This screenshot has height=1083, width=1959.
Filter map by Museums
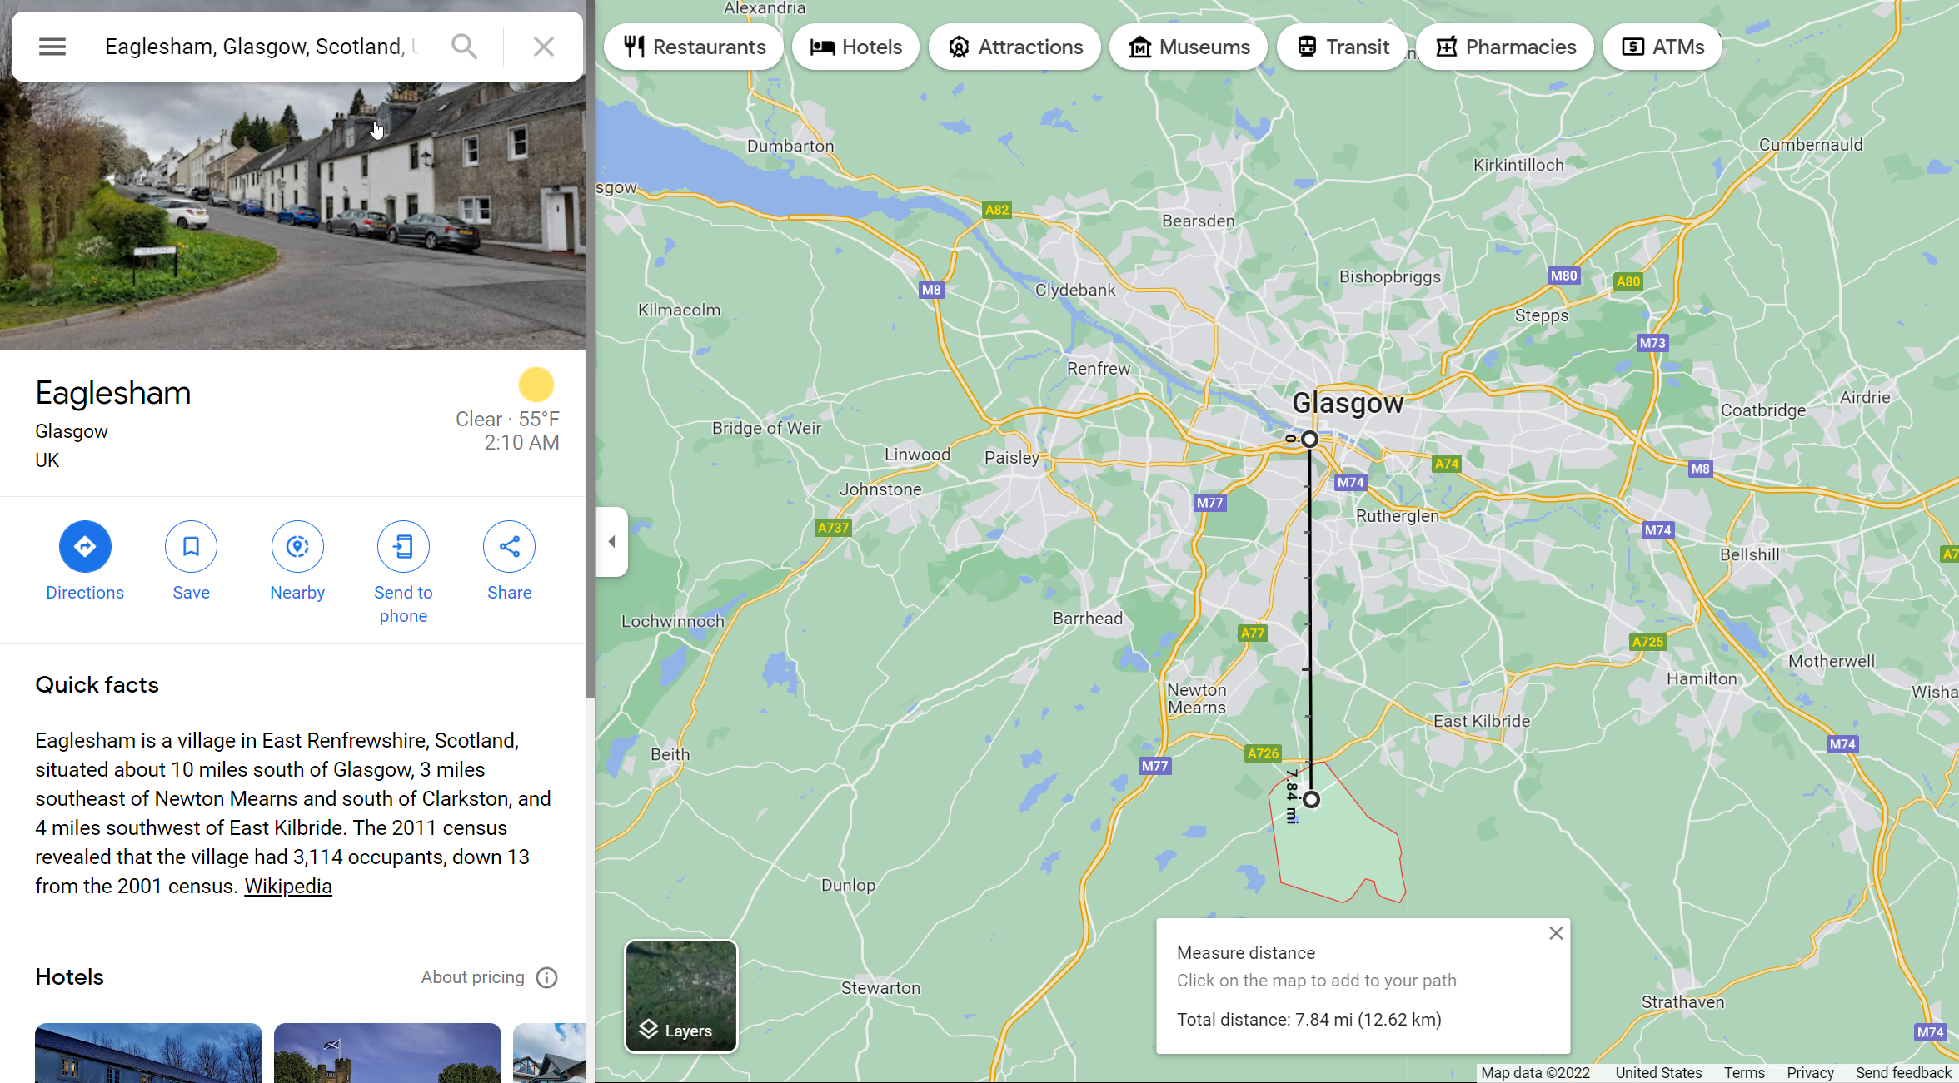pos(1189,47)
